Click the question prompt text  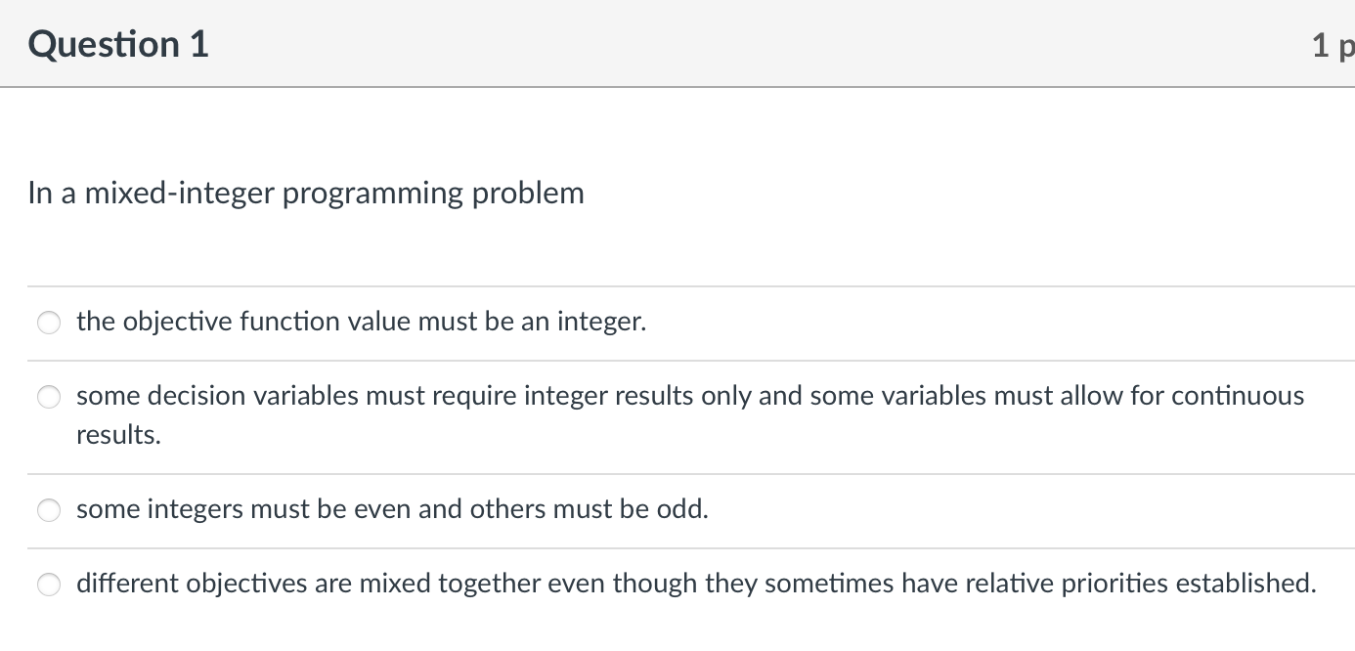tap(305, 193)
